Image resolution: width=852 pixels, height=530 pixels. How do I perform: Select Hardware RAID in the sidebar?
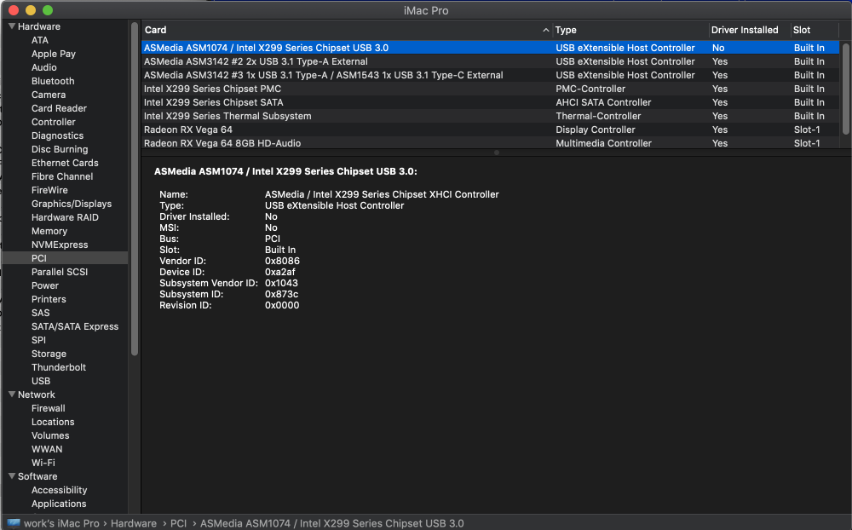coord(65,217)
